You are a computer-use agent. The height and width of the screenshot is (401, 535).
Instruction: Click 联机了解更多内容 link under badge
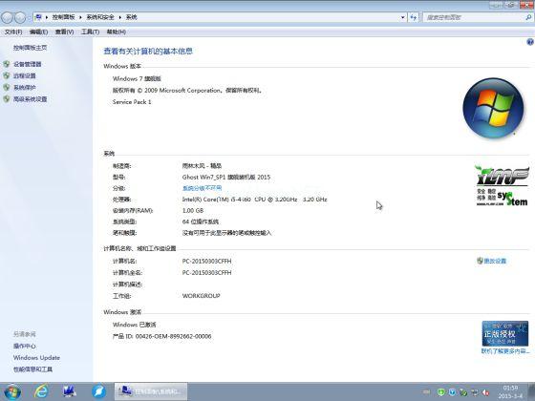[x=505, y=351]
